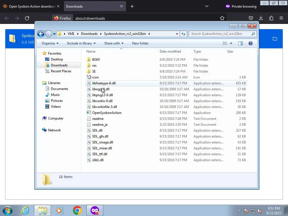Click the Explorer forward navigation arrow
288x216 pixels.
click(x=49, y=34)
